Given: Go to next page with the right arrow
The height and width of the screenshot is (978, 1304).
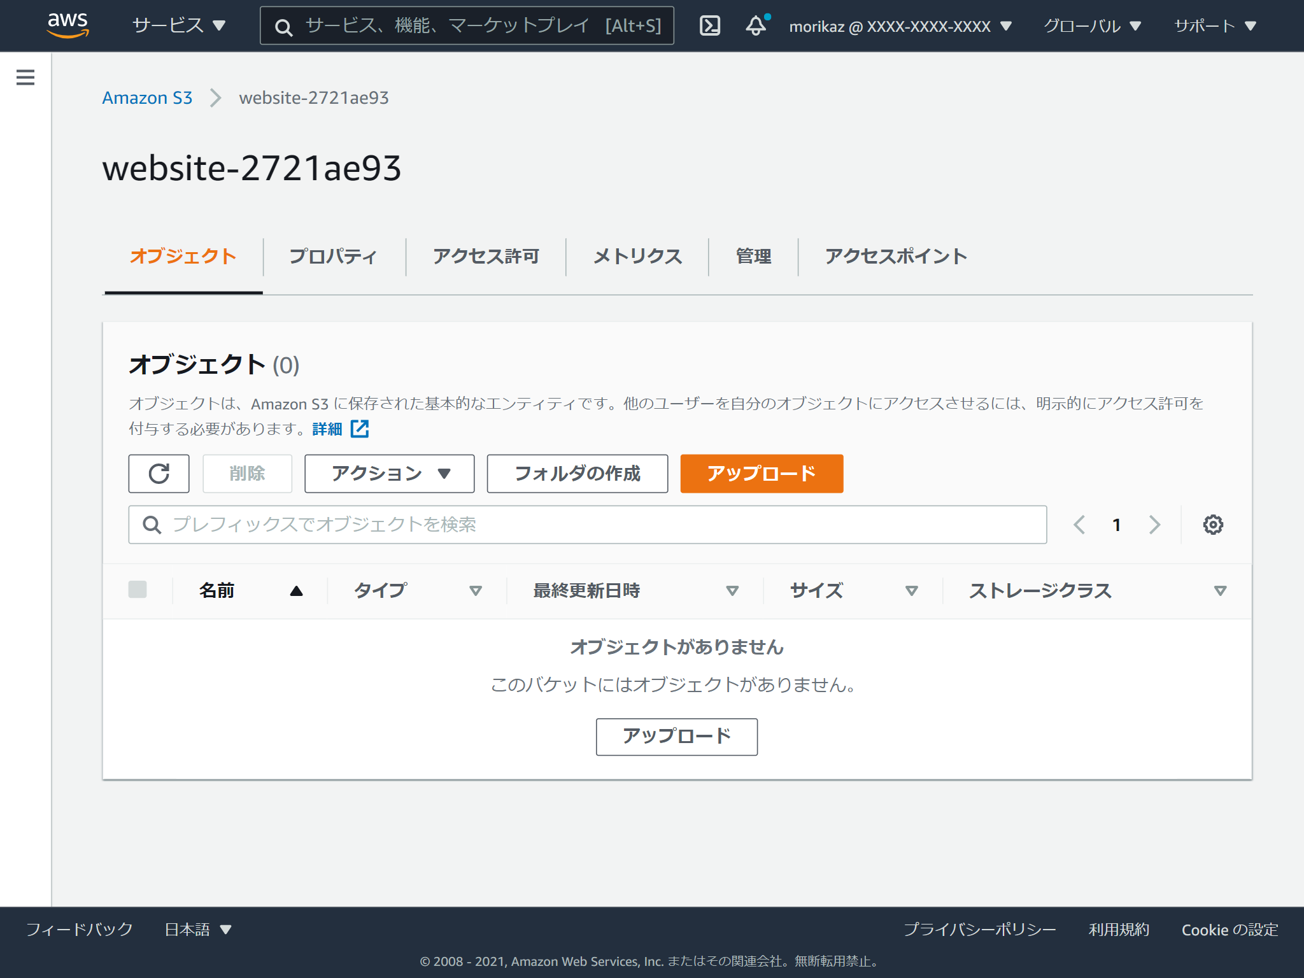Looking at the screenshot, I should click(x=1156, y=524).
